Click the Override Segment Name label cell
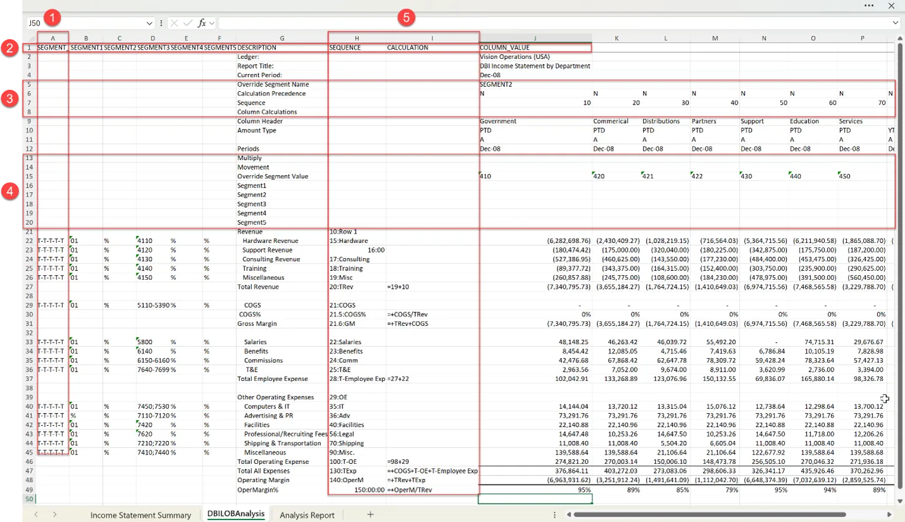 (x=282, y=84)
